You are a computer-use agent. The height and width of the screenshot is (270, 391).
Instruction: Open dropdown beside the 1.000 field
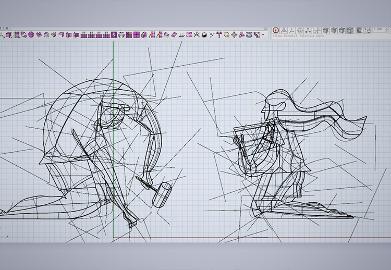tap(387, 30)
